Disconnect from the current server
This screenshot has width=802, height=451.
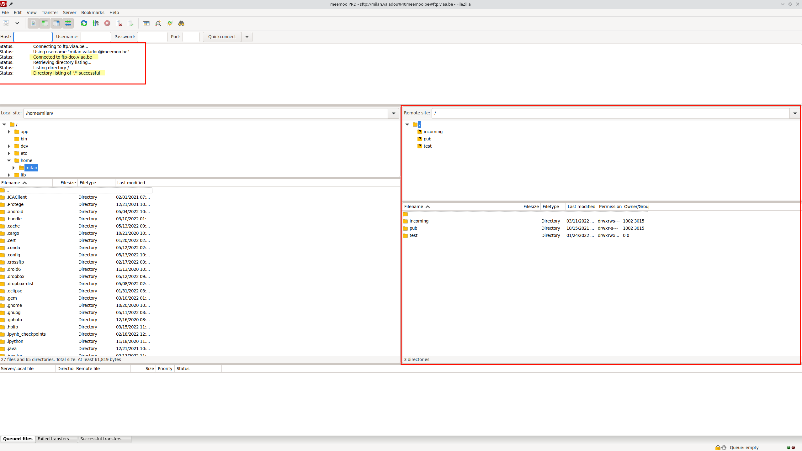(x=119, y=23)
